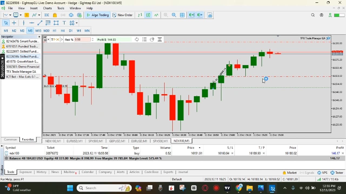Viewport: 346px width, 194px height.
Task: Switch to the History tab in Toolbox
Action: pyautogui.click(x=41, y=172)
